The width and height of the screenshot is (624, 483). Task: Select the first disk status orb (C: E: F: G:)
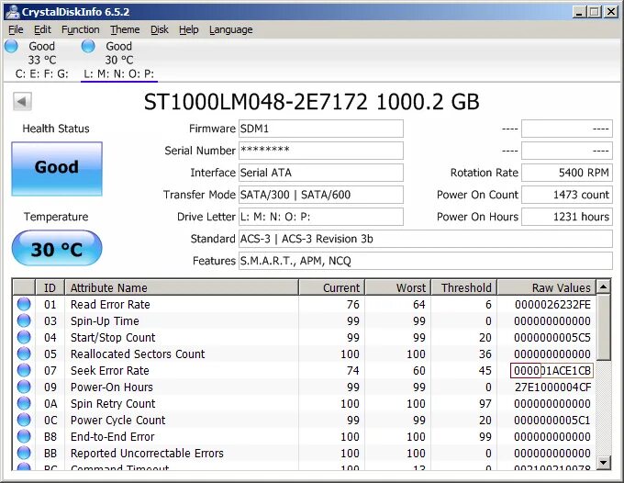11,46
